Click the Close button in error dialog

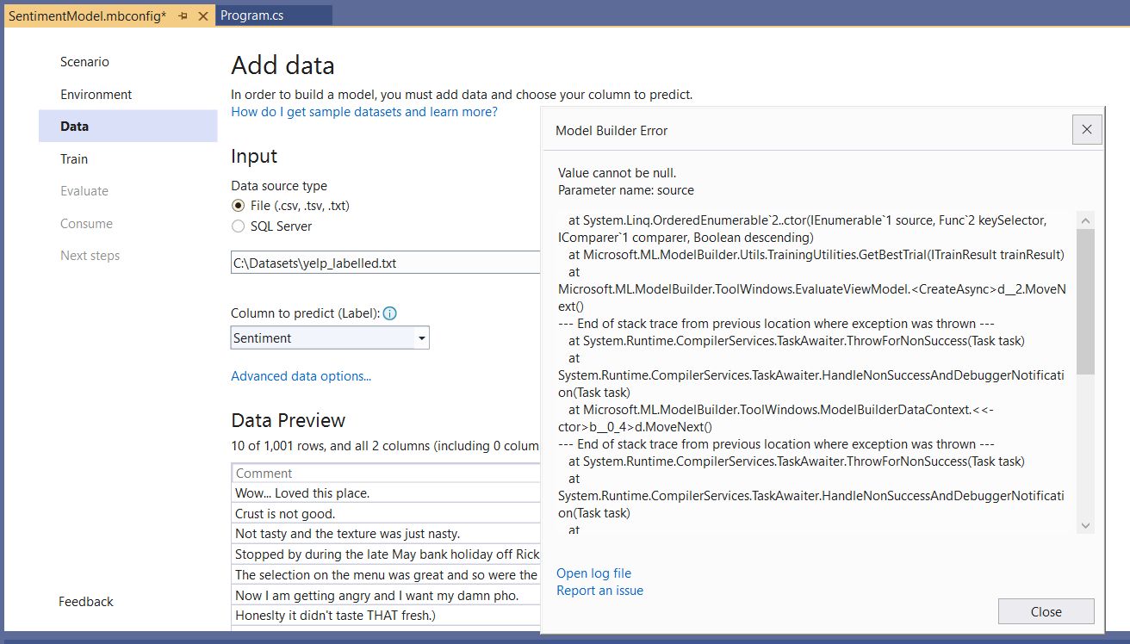pyautogui.click(x=1046, y=611)
